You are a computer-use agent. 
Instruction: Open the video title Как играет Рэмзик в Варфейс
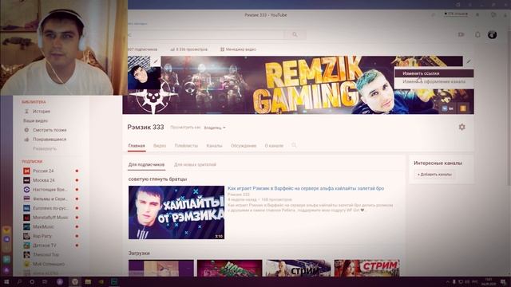pyautogui.click(x=306, y=188)
